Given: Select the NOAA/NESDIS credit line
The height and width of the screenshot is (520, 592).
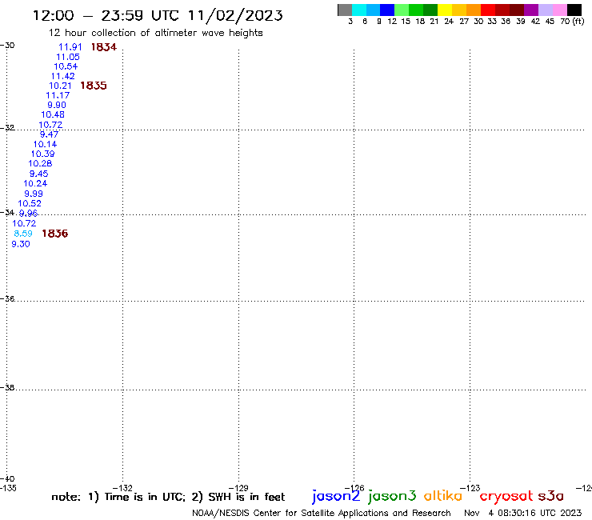Looking at the screenshot, I should 322,514.
